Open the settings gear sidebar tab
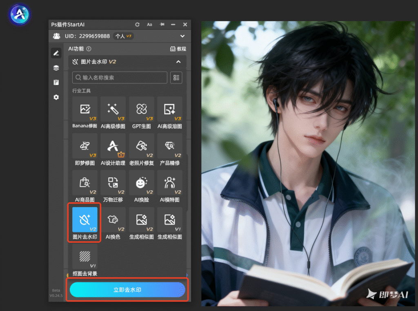Viewport: 418px width, 311px height. coord(56,97)
